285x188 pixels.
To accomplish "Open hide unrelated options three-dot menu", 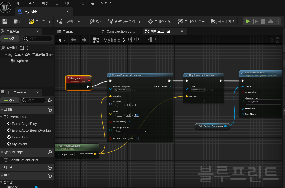I will coord(139,21).
